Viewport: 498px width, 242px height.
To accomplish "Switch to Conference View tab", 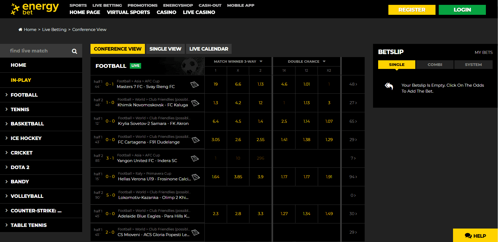I will [118, 49].
